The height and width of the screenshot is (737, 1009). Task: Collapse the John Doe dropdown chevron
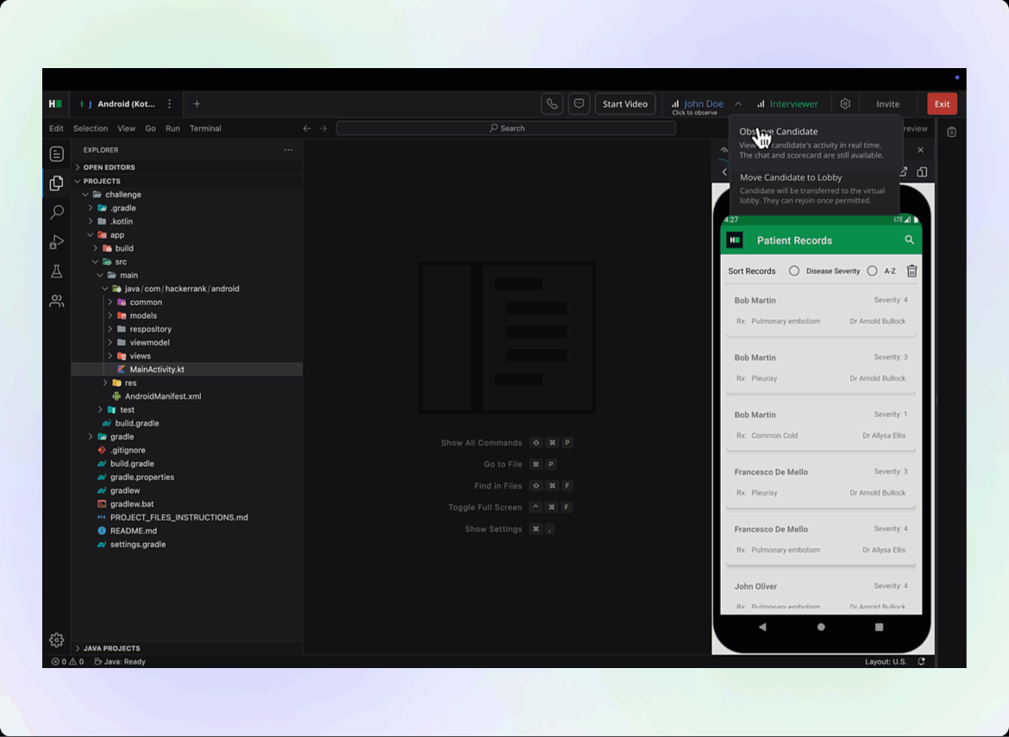tap(738, 103)
